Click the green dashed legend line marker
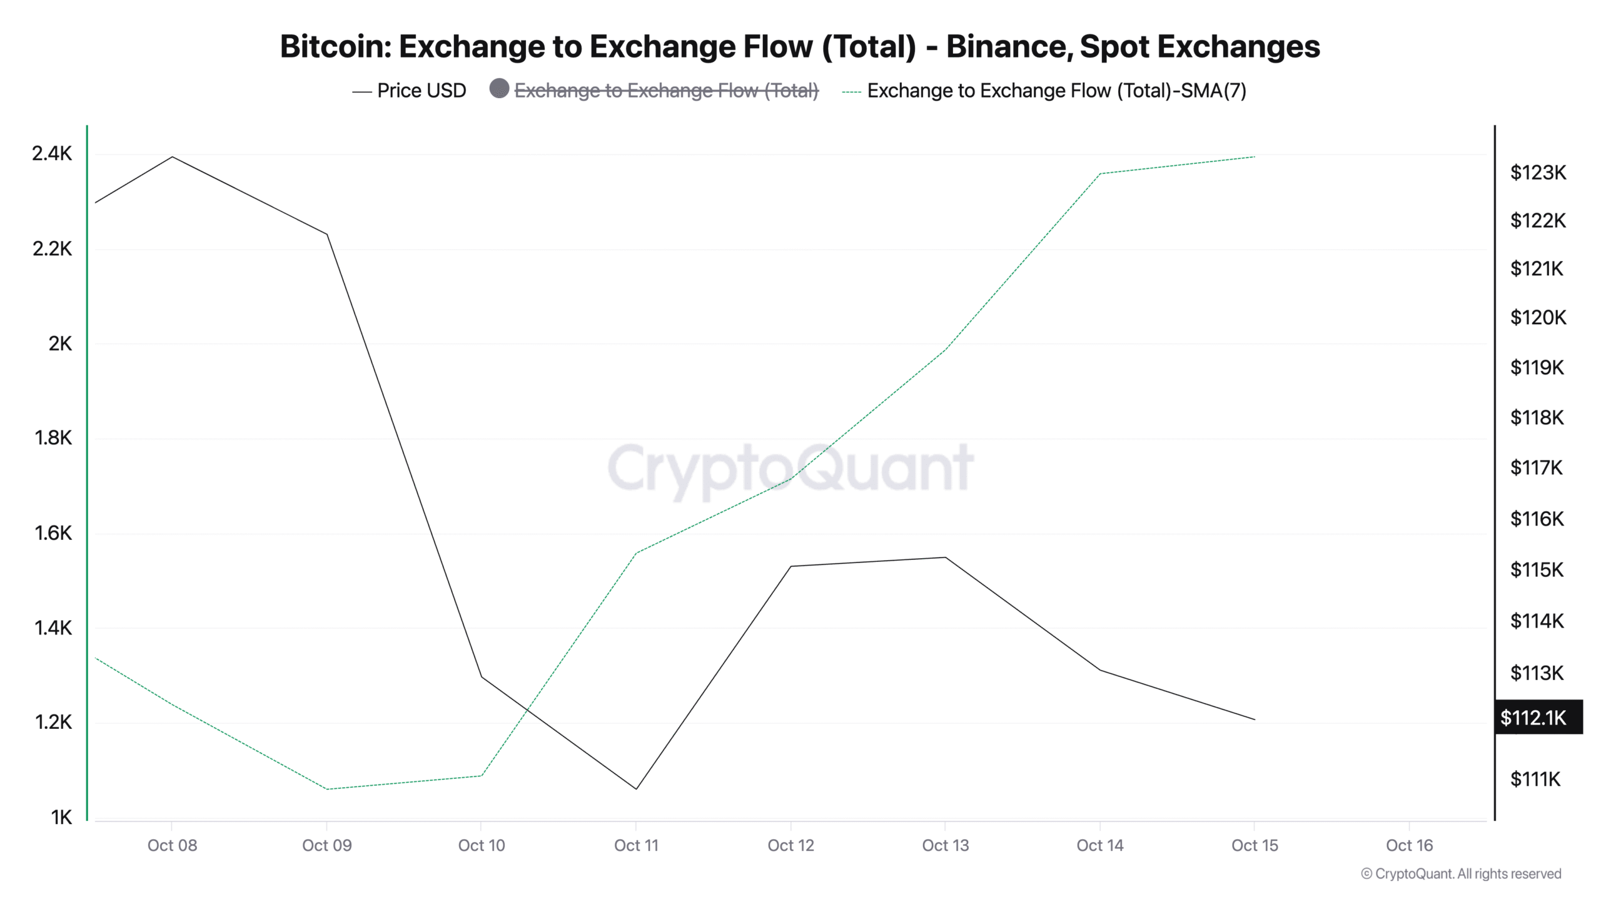The width and height of the screenshot is (1601, 901). [x=851, y=92]
